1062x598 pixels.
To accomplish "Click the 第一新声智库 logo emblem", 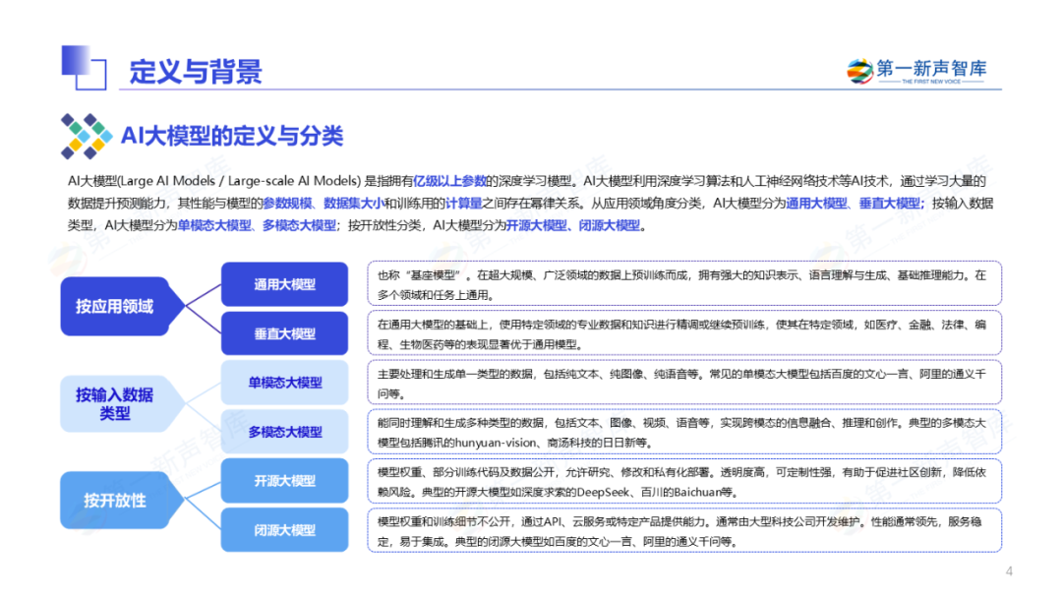I will (x=859, y=71).
